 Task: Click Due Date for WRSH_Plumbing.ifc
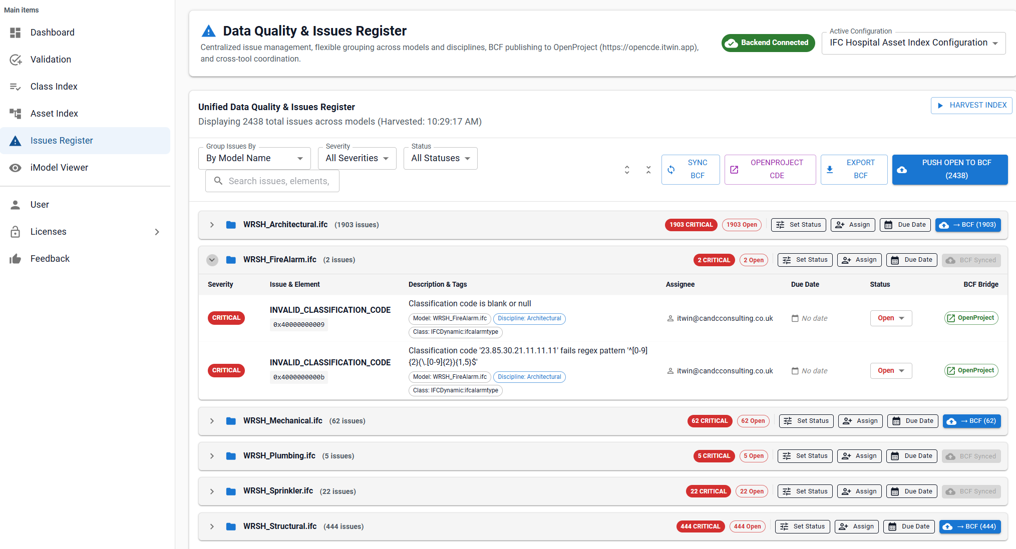point(911,456)
